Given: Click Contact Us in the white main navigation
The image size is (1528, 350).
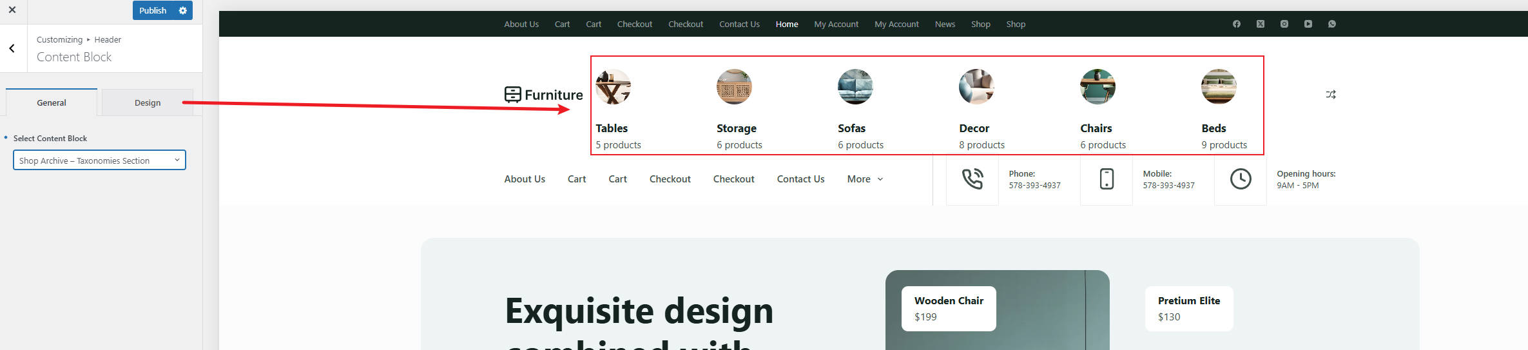Looking at the screenshot, I should click(x=800, y=179).
